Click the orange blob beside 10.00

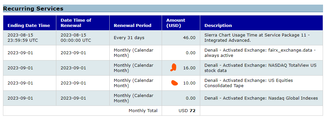click(x=175, y=83)
